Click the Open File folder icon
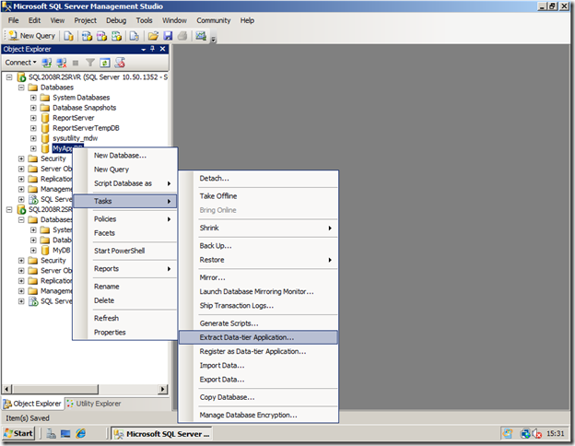This screenshot has width=575, height=446. click(153, 36)
